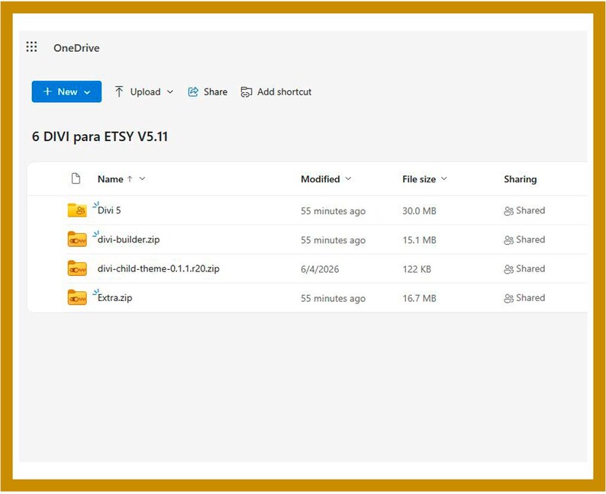Click the File size column header text
This screenshot has width=606, height=494.
419,179
